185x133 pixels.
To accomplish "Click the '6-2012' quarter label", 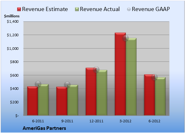I will (x=154, y=121).
